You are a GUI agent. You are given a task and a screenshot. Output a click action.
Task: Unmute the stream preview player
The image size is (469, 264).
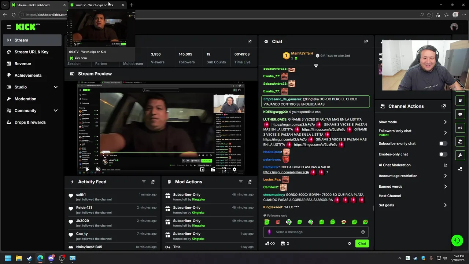coord(98,169)
